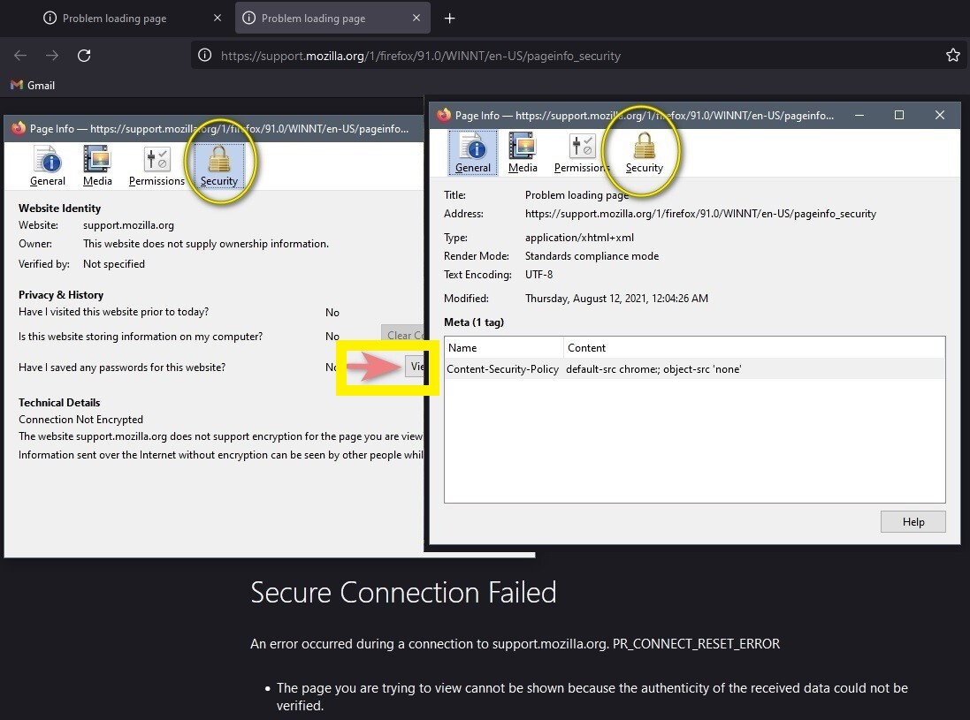The image size is (970, 720).
Task: Go forward with the browser forward arrow
Action: point(52,56)
